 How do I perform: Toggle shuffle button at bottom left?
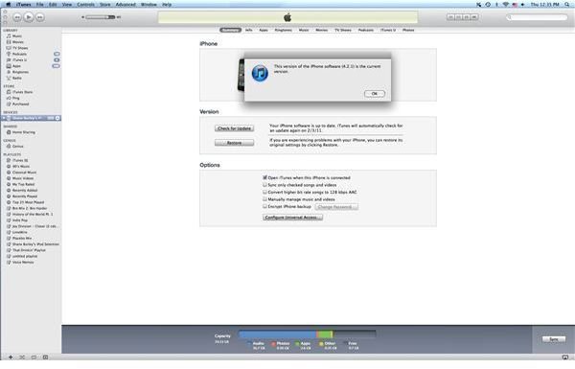tap(22, 357)
